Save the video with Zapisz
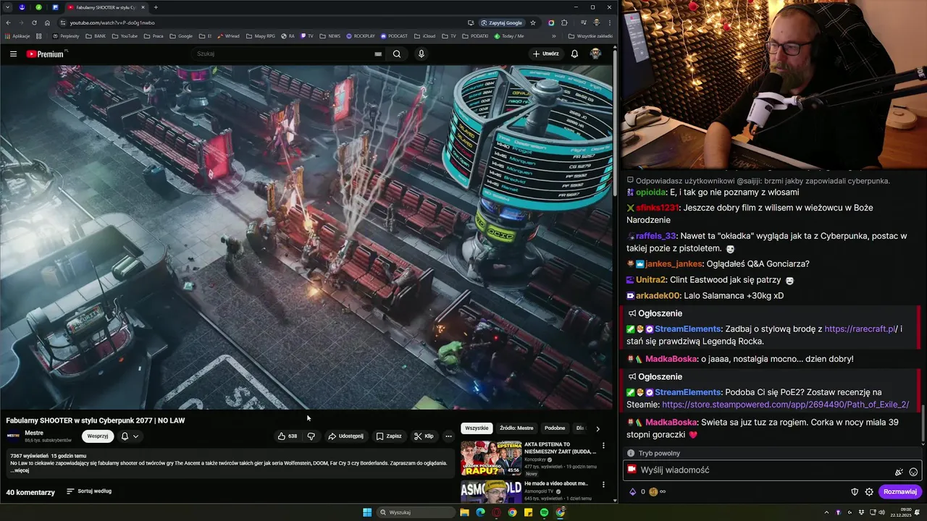 point(389,436)
